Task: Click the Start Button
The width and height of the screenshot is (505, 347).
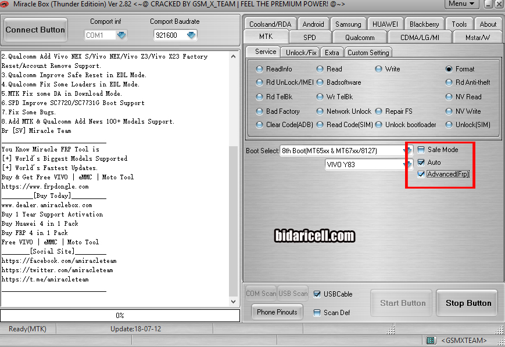Action: point(403,303)
